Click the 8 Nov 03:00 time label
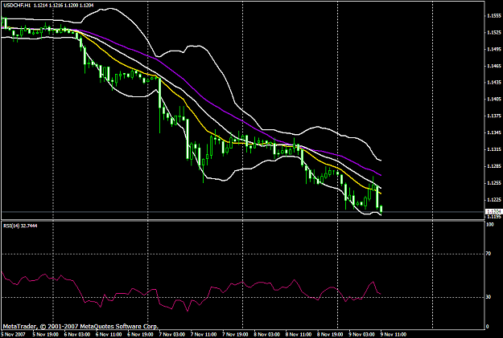The width and height of the screenshot is (503, 338). 267,335
